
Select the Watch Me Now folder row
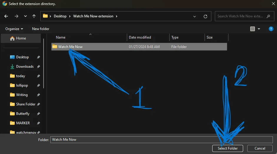click(x=139, y=47)
